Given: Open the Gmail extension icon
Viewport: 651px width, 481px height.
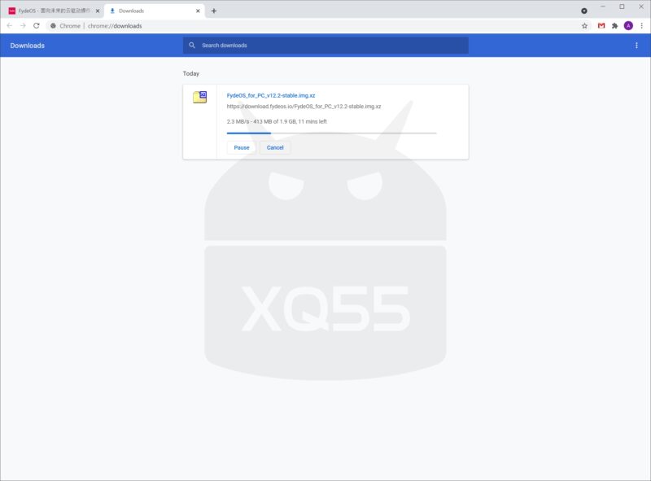Looking at the screenshot, I should click(x=601, y=25).
